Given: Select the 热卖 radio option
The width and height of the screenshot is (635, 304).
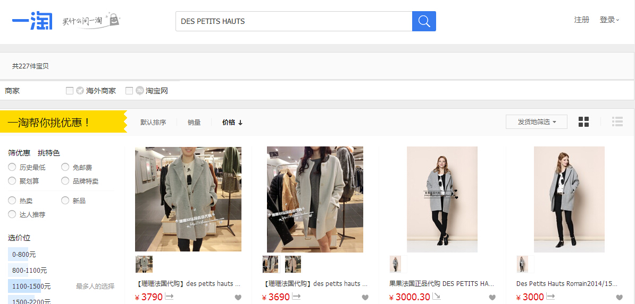Looking at the screenshot, I should pyautogui.click(x=12, y=200).
